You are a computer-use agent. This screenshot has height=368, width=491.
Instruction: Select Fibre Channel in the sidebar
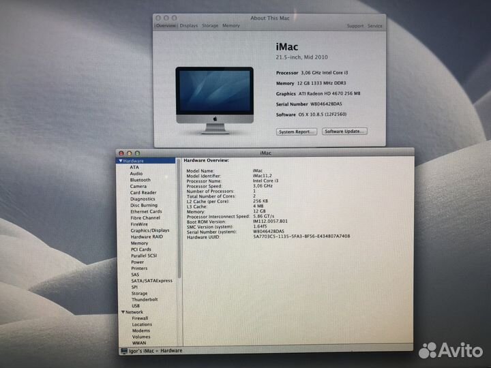(x=145, y=218)
